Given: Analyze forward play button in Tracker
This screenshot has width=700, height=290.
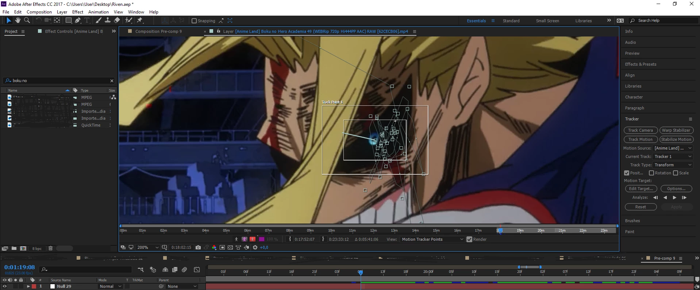Looking at the screenshot, I should tap(674, 197).
